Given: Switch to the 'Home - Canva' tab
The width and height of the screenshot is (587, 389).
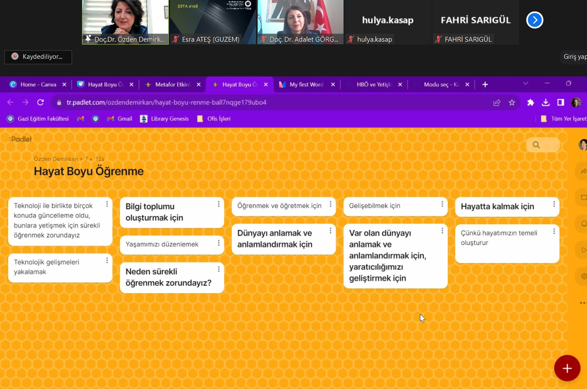Looking at the screenshot, I should click(38, 85).
